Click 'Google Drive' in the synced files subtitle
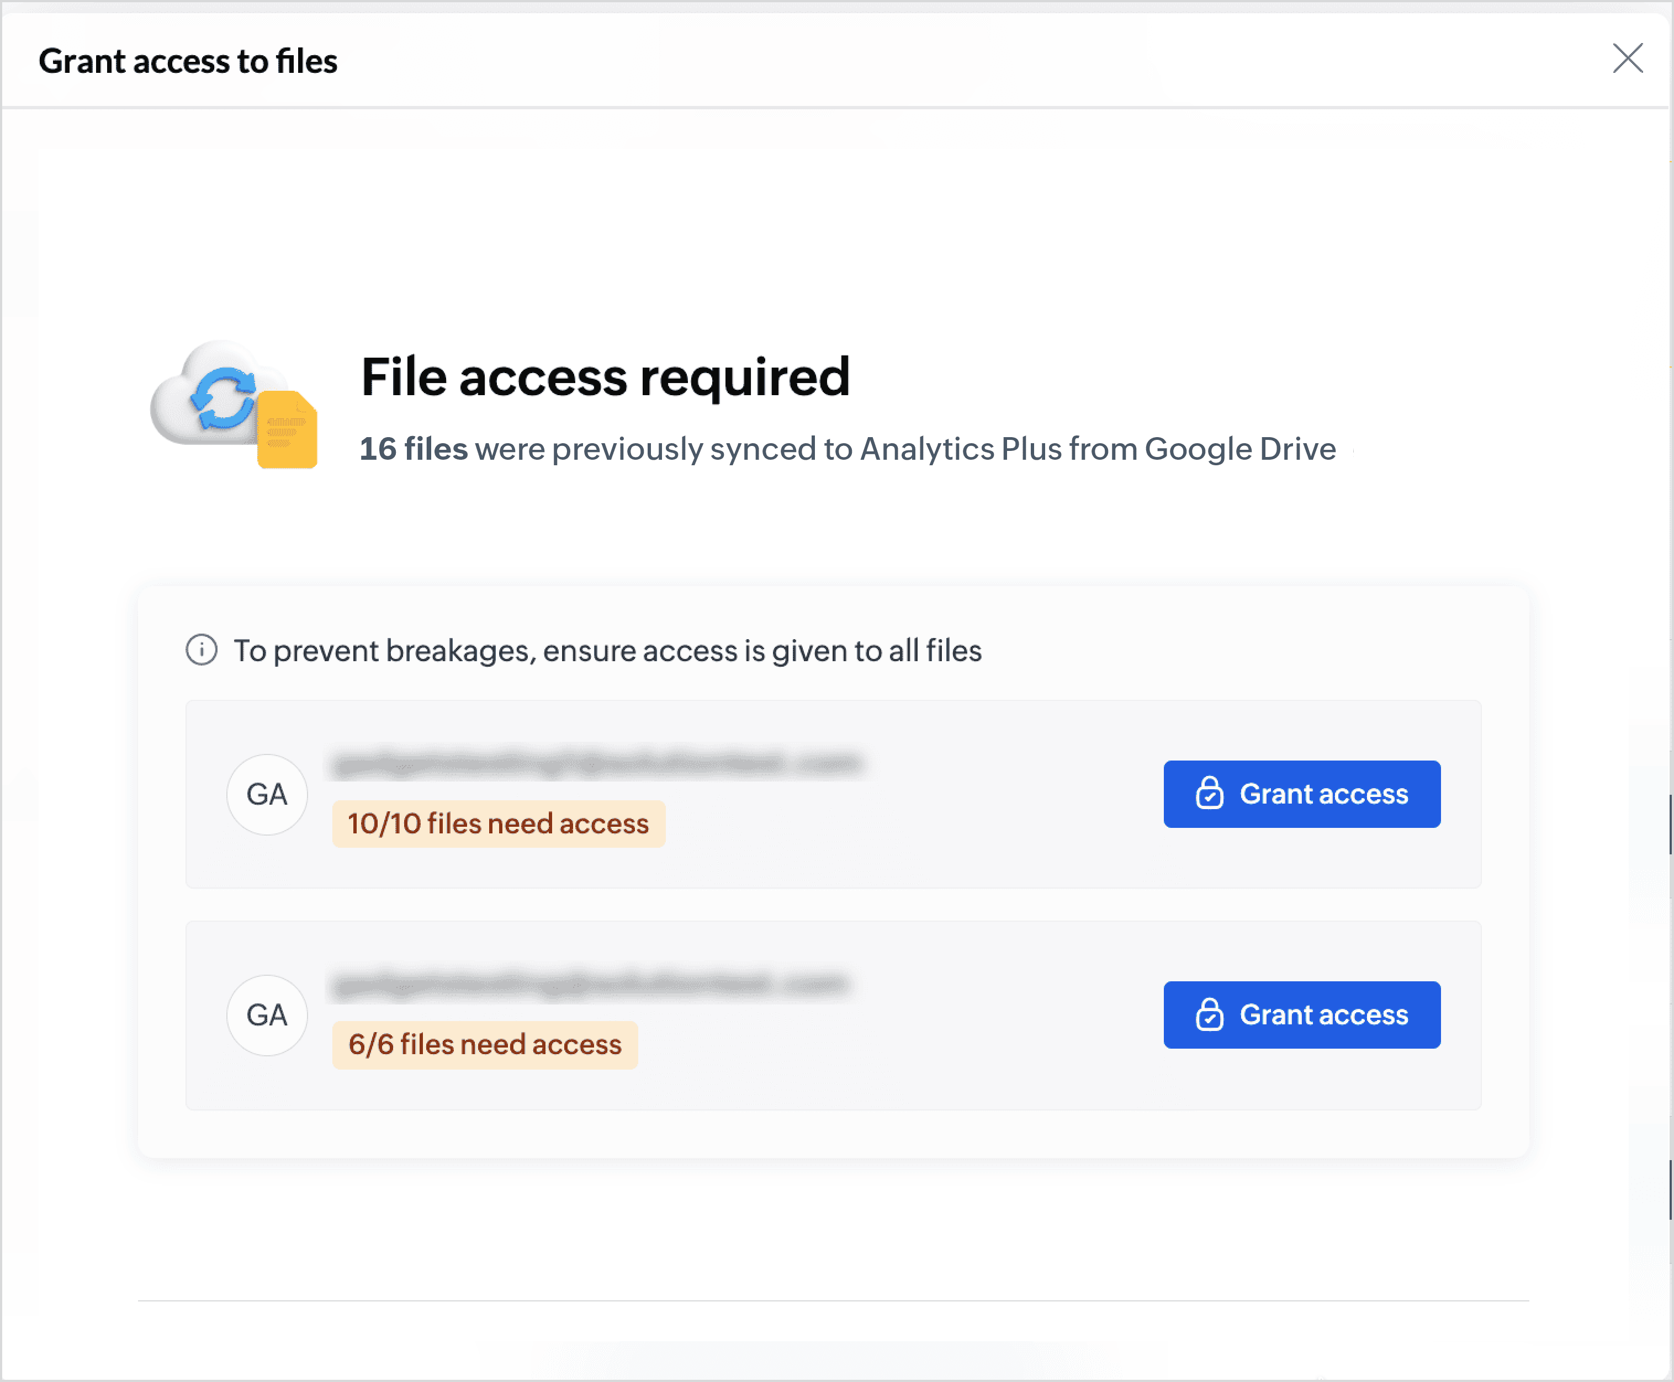Screen dimensions: 1674x1382 pyautogui.click(x=1240, y=449)
